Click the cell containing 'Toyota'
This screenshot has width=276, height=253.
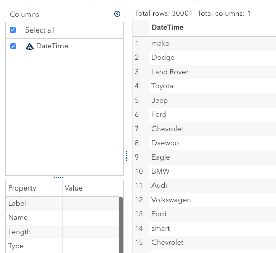tap(196, 86)
